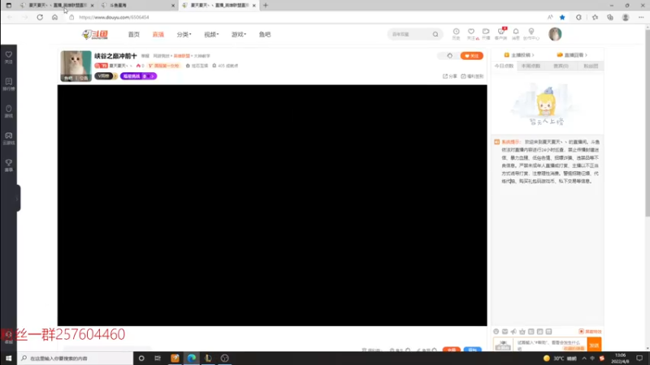Switch to the 本周 ranking tab

pos(531,66)
